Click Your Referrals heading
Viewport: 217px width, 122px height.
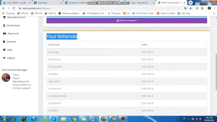[62, 36]
